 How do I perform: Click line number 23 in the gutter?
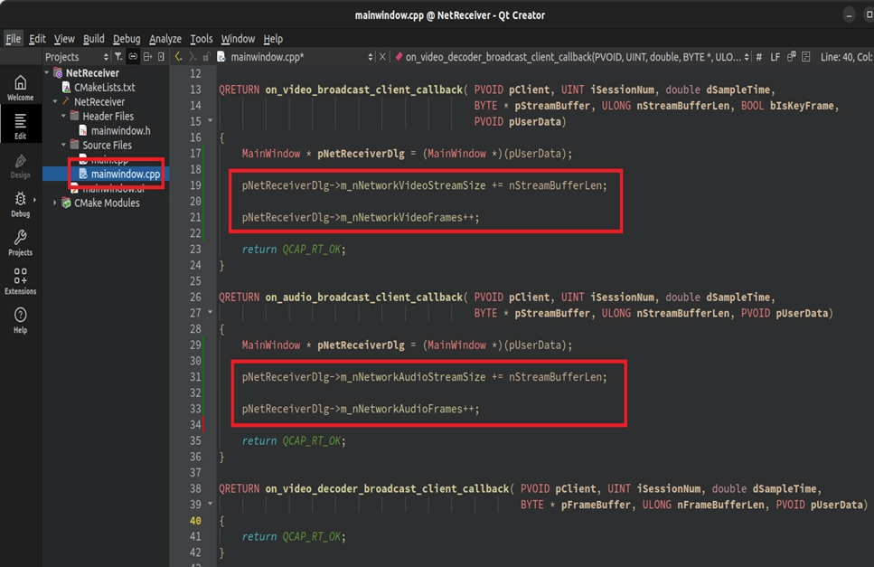click(195, 250)
